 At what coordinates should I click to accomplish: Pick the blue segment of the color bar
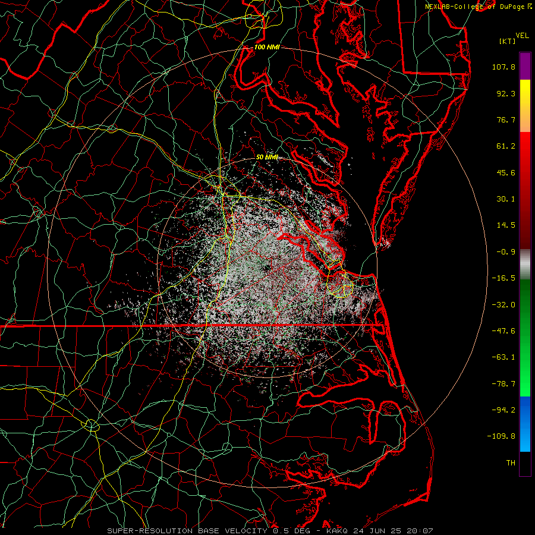coord(525,424)
